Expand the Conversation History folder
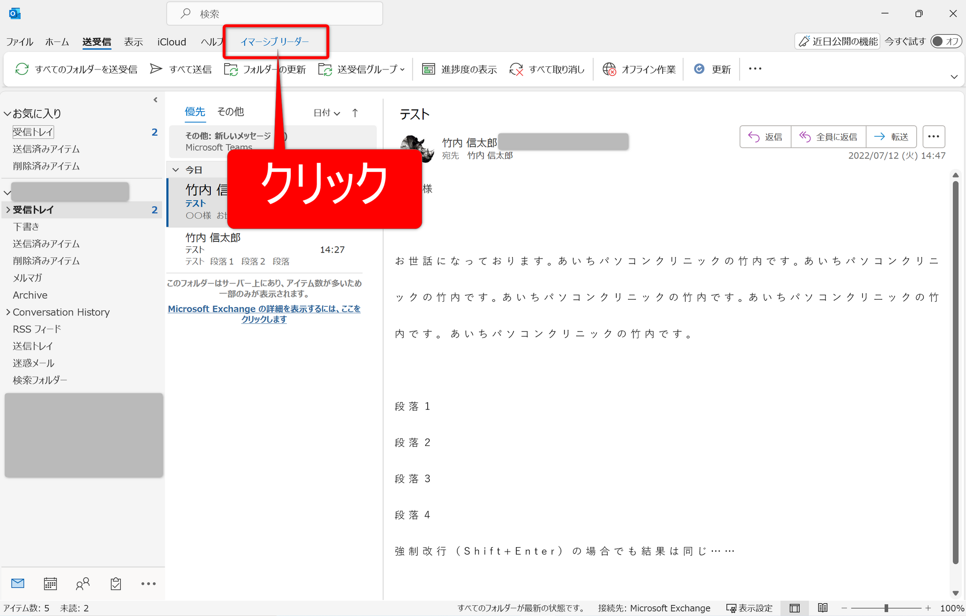 click(x=8, y=312)
